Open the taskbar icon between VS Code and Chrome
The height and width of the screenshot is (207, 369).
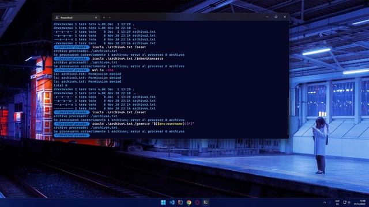180,202
